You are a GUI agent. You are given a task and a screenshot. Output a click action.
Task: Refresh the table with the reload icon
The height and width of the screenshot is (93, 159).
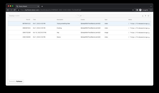pyautogui.click(x=148, y=16)
